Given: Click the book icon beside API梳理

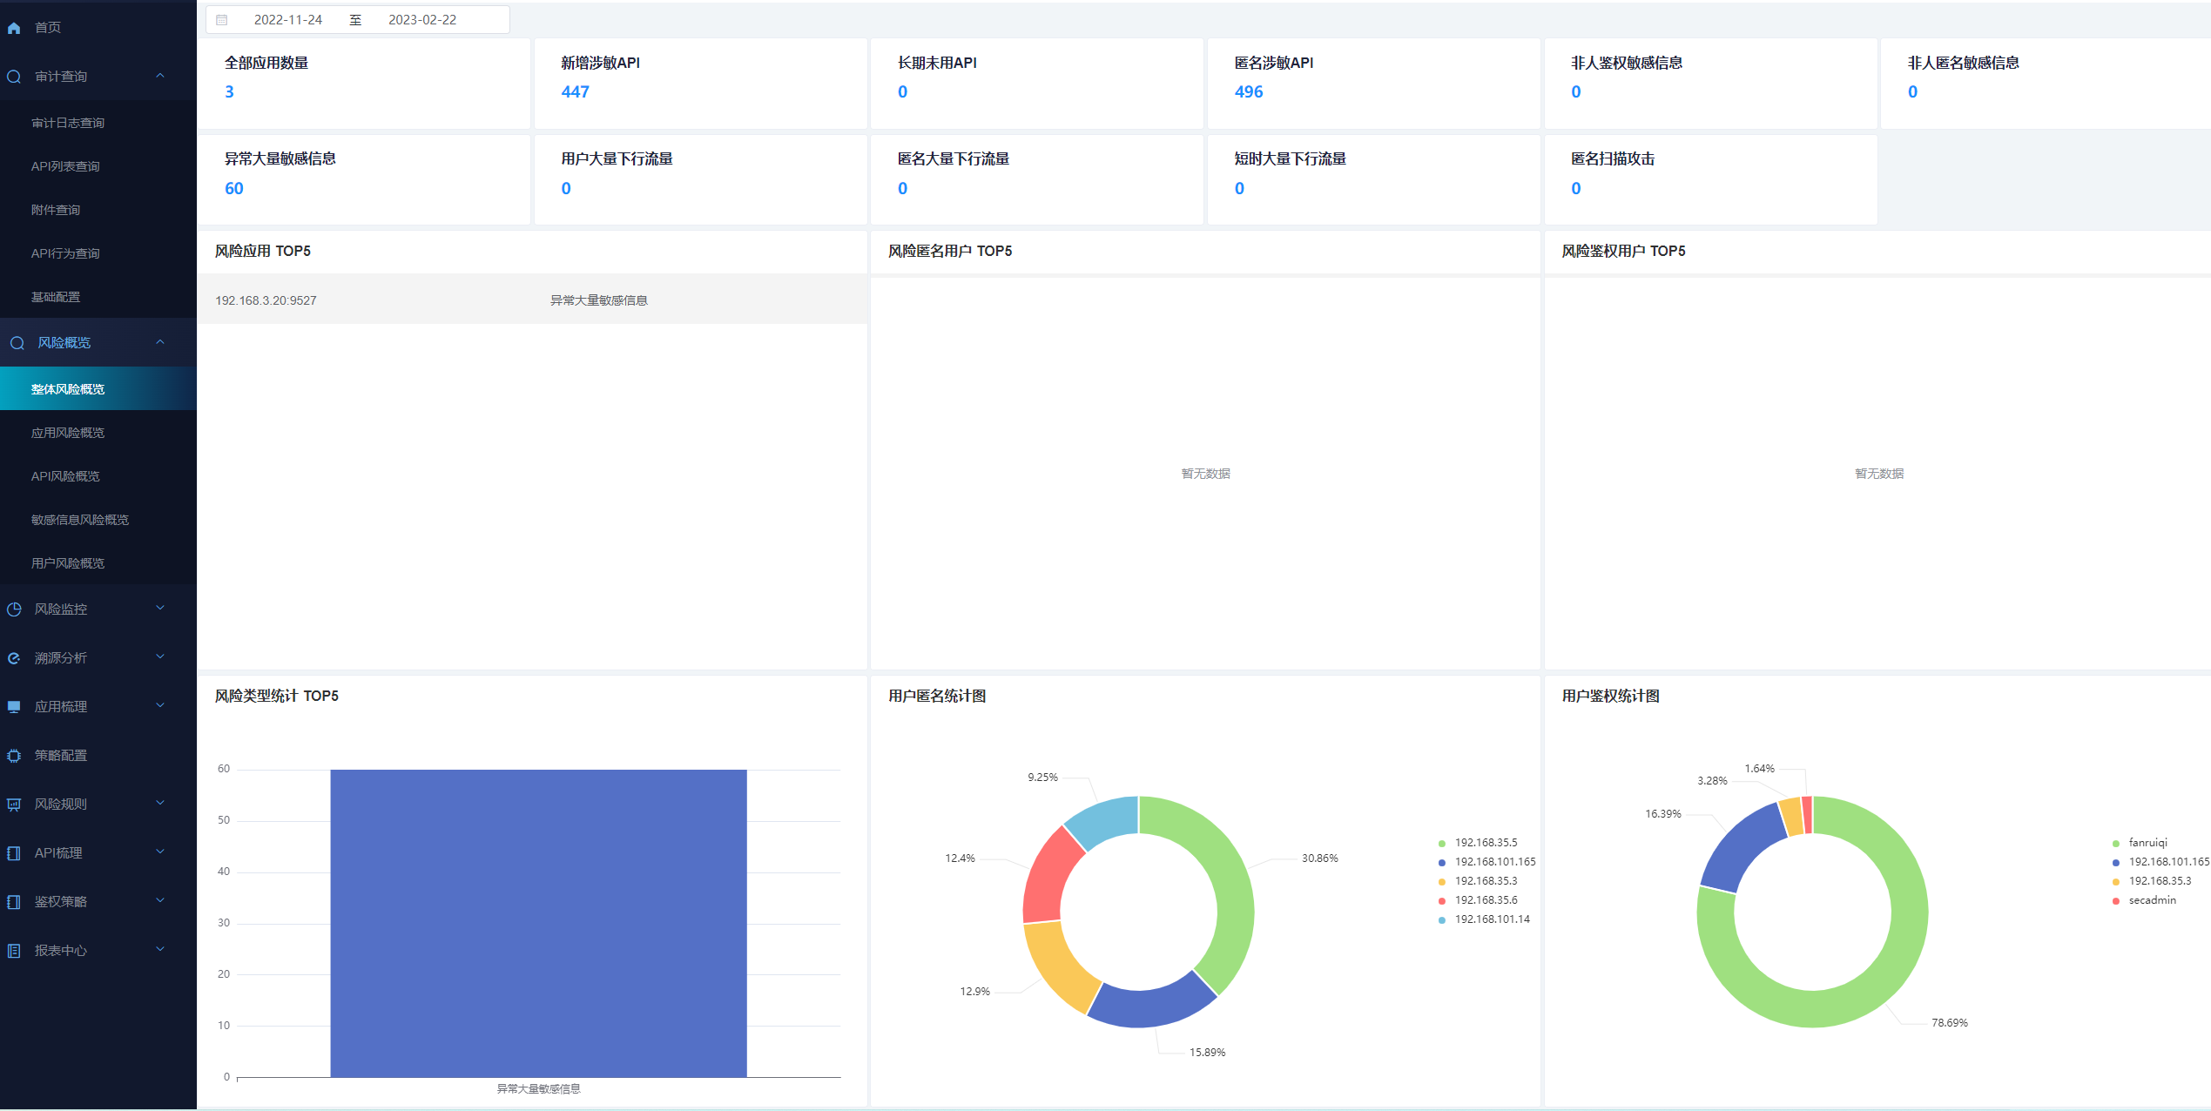Looking at the screenshot, I should [14, 853].
